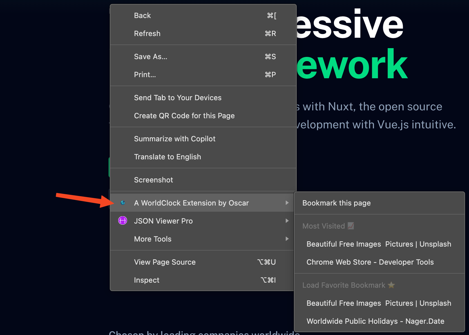Open Chrome Web Store - Developer Tools entry
The width and height of the screenshot is (469, 335).
click(370, 262)
